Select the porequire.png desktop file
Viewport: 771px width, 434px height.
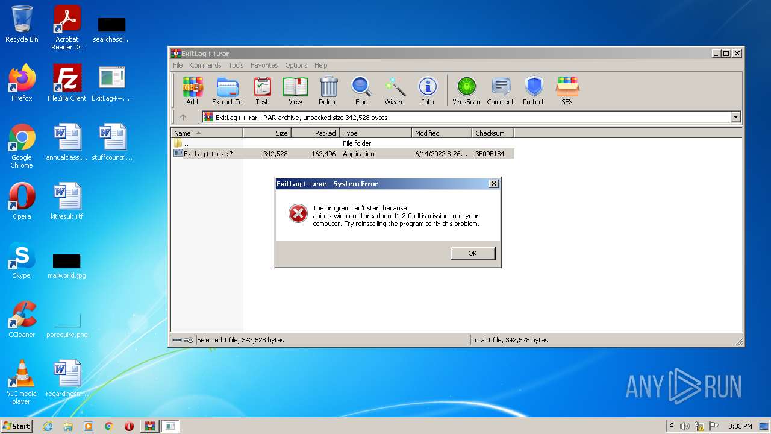pyautogui.click(x=67, y=324)
